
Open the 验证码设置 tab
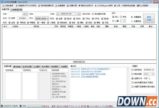click(27, 67)
